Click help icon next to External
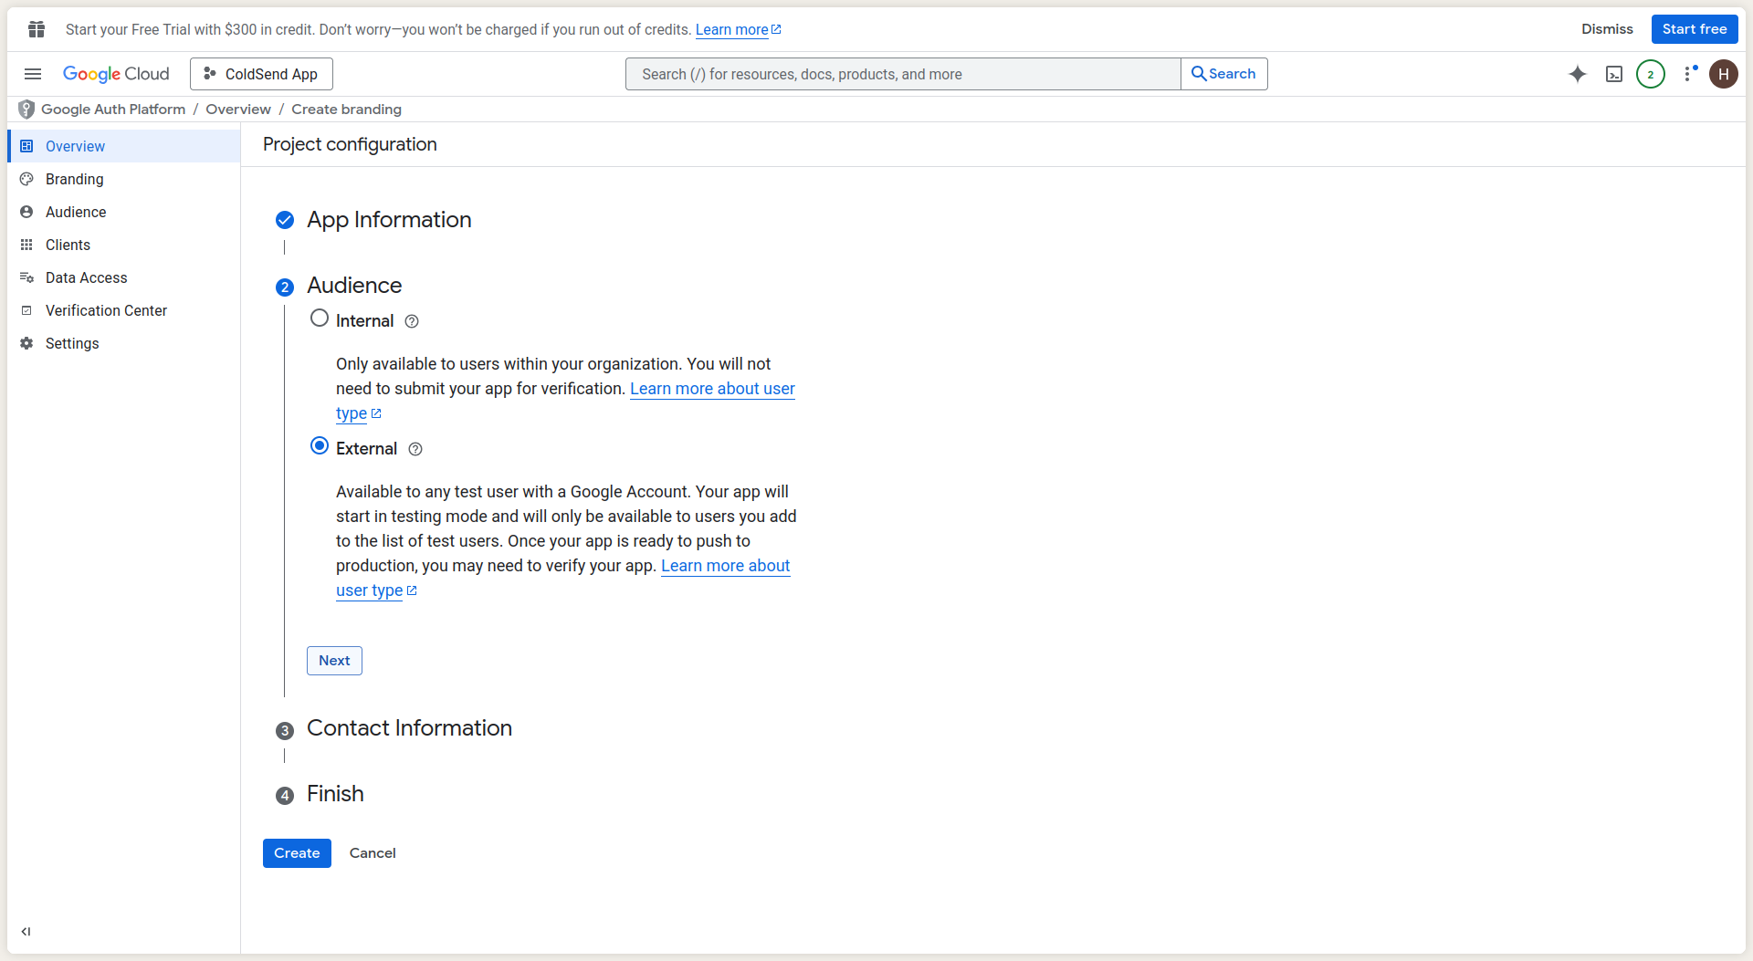Screen dimensions: 1753x961 [415, 449]
